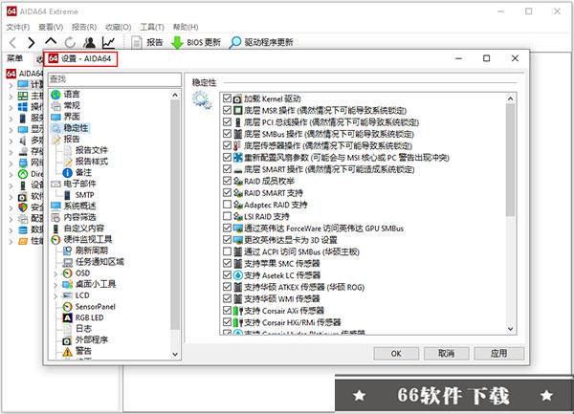Click the green BIOS 更新 download arrow

pyautogui.click(x=177, y=43)
